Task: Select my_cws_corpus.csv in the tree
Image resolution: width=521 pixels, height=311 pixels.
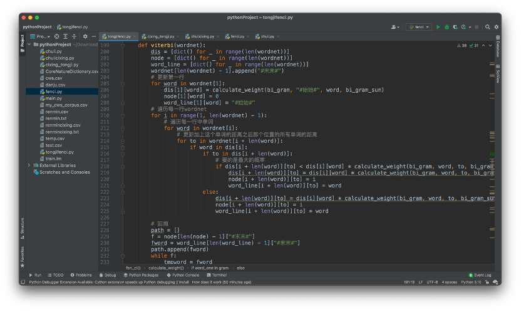Action: pyautogui.click(x=66, y=105)
